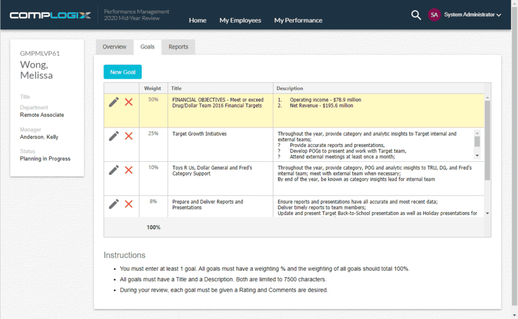Click 'Planning in Progress' status value

coord(46,159)
